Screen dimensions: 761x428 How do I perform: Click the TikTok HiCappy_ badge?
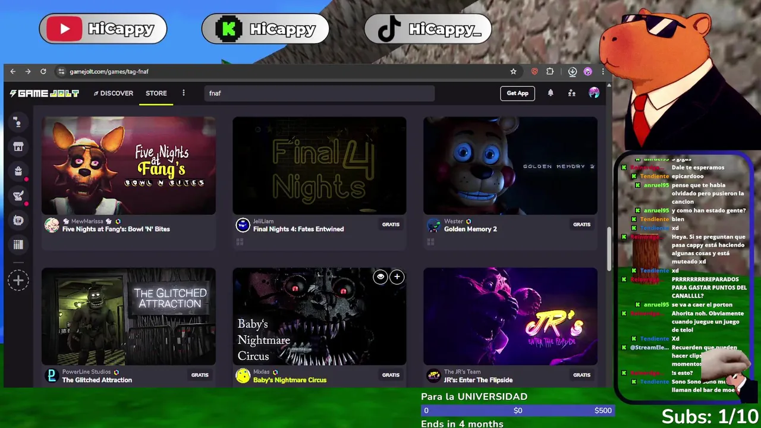(x=427, y=29)
